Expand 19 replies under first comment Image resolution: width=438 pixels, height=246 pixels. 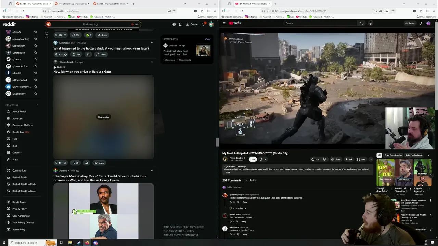pos(238,208)
